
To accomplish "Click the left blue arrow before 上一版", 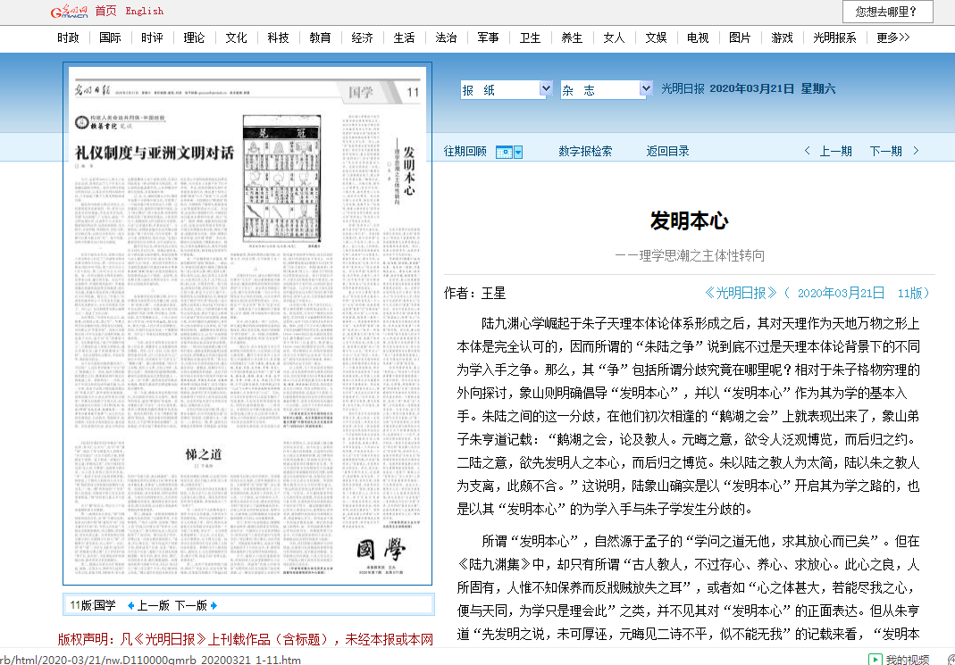I will coord(130,605).
